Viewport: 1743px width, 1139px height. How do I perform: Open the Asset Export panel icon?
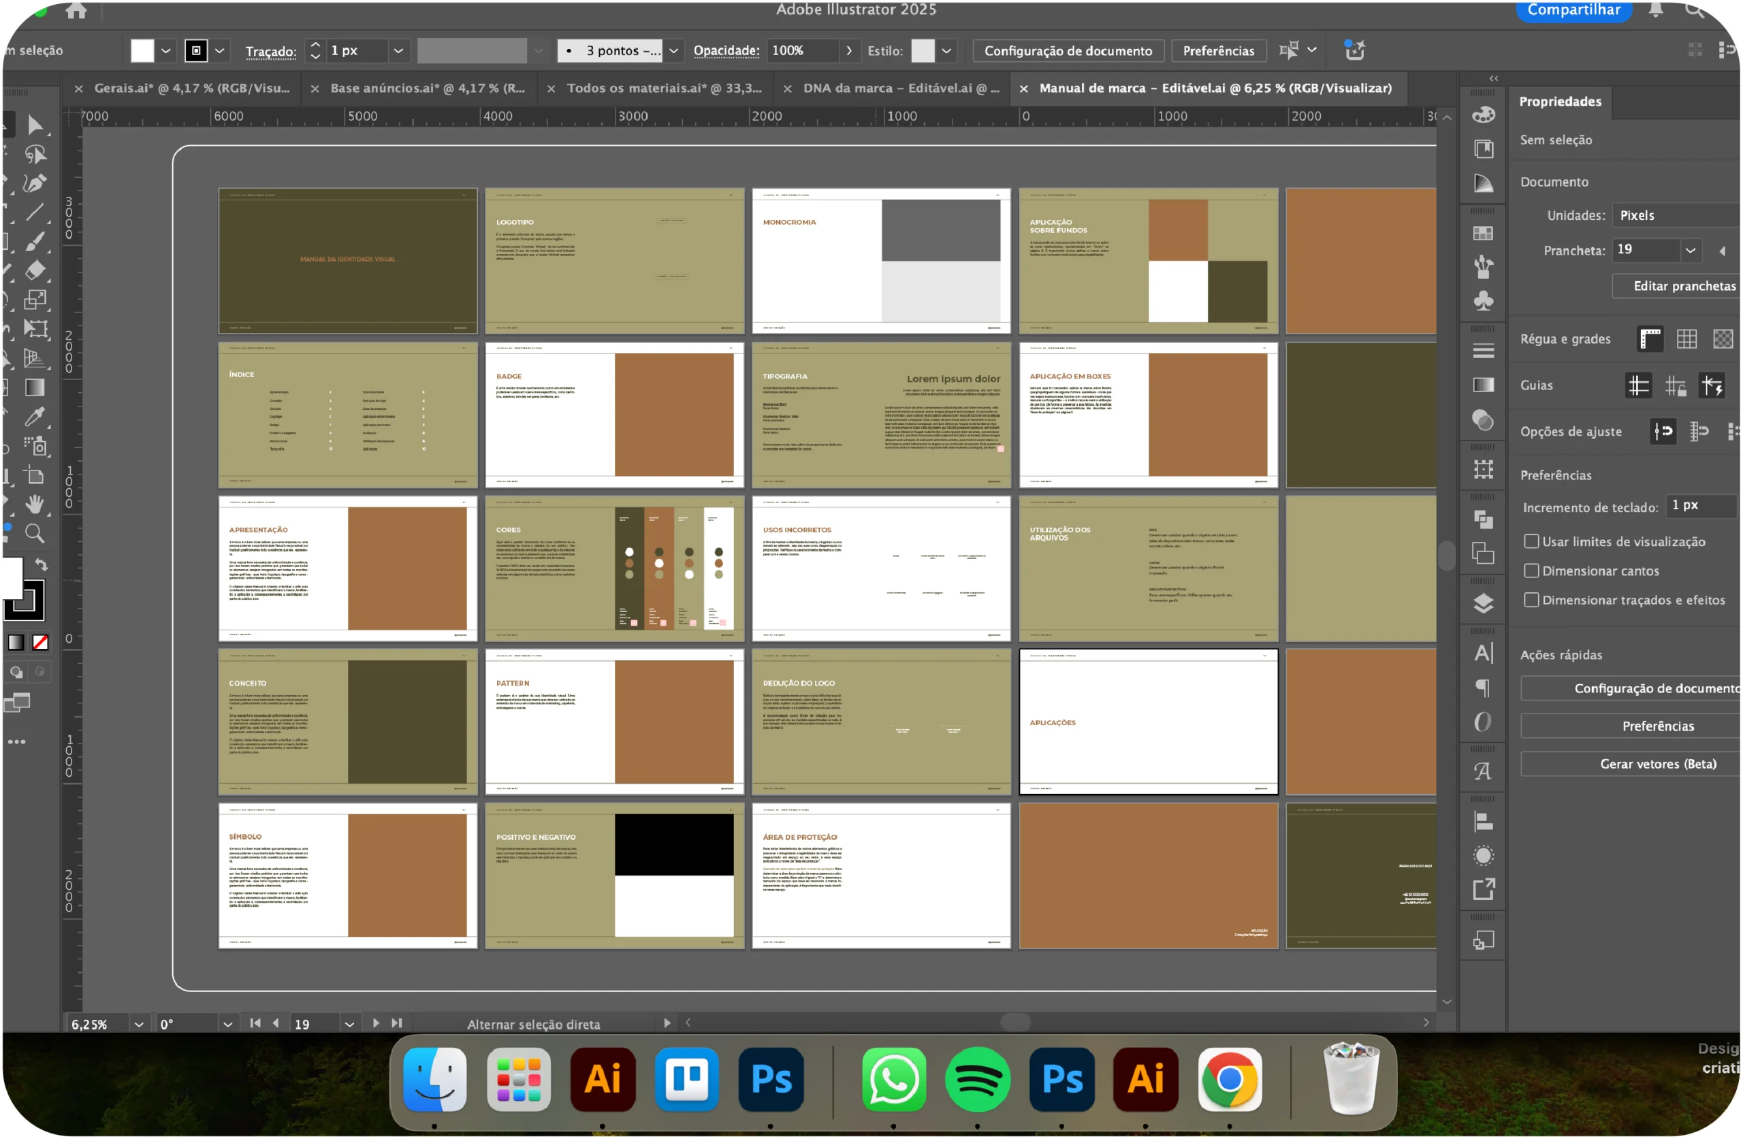(1484, 890)
